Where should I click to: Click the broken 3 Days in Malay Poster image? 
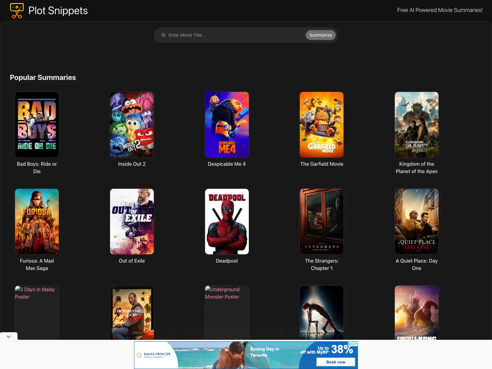(x=37, y=313)
